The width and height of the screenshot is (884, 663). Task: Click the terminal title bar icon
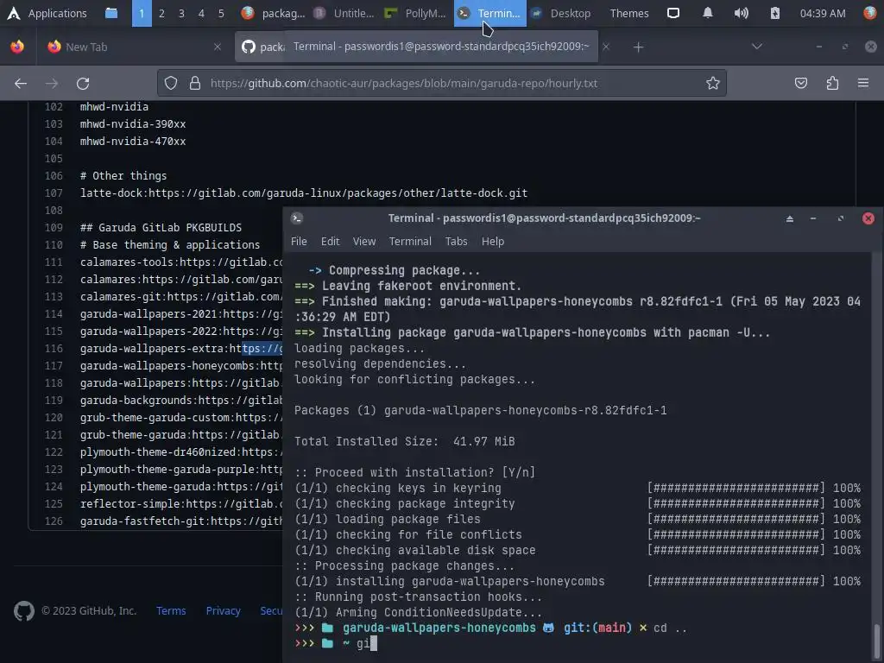297,218
